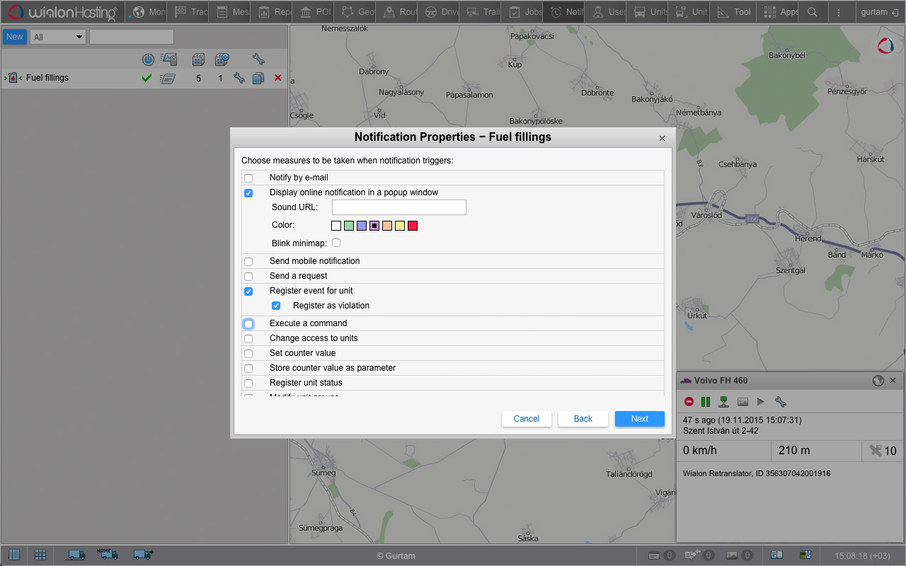Toggle unit NAME labels icon in bottom bar

click(x=108, y=554)
